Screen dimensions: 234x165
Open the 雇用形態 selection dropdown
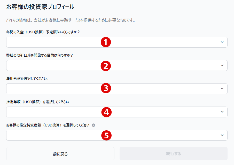point(52,89)
